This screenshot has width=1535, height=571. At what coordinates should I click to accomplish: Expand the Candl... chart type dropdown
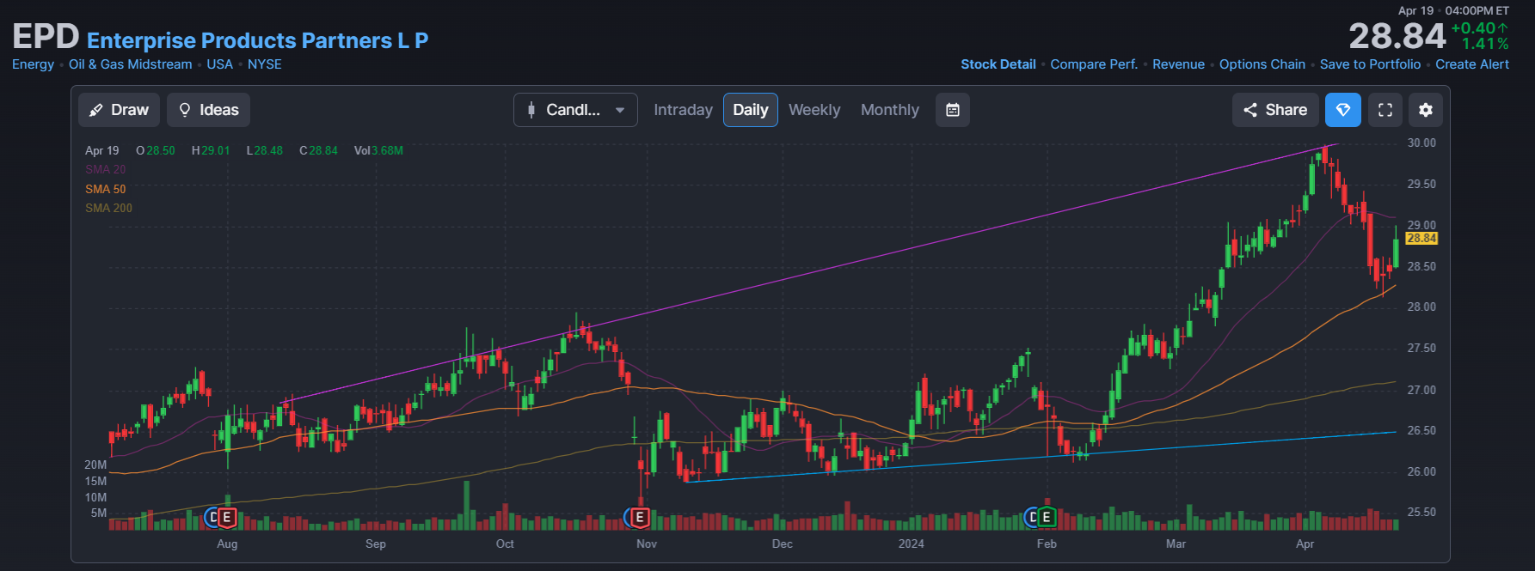point(575,110)
